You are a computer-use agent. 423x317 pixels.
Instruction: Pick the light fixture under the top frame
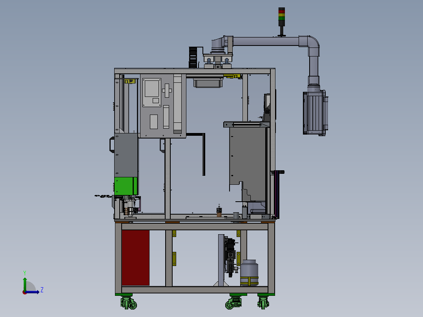pyautogui.click(x=208, y=82)
